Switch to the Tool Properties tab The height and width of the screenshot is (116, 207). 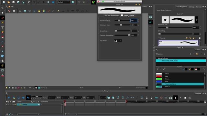coord(181,7)
